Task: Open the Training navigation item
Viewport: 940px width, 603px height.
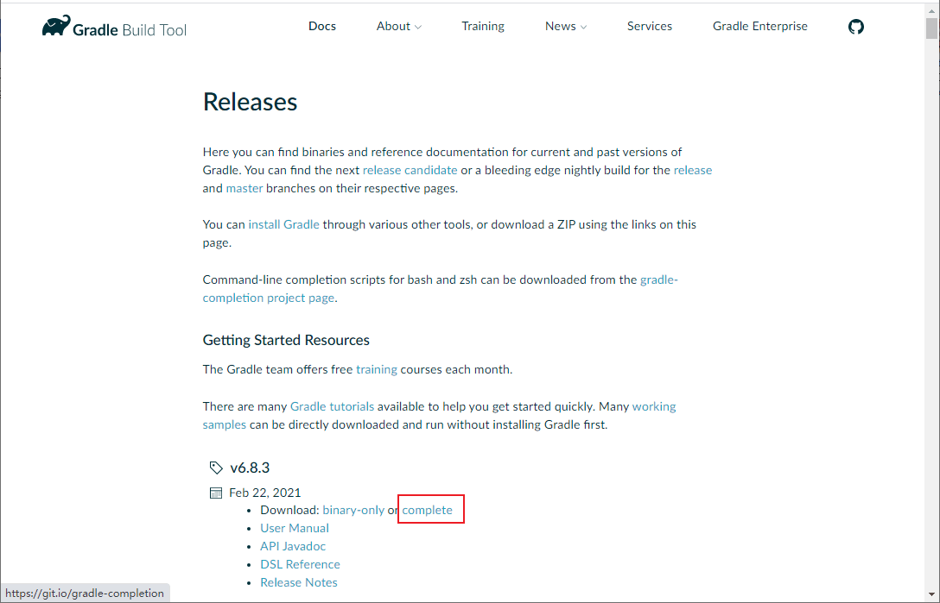Action: tap(483, 27)
